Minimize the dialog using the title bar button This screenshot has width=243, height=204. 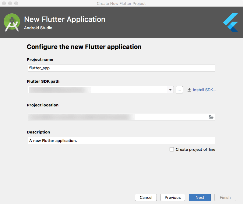[10, 3]
